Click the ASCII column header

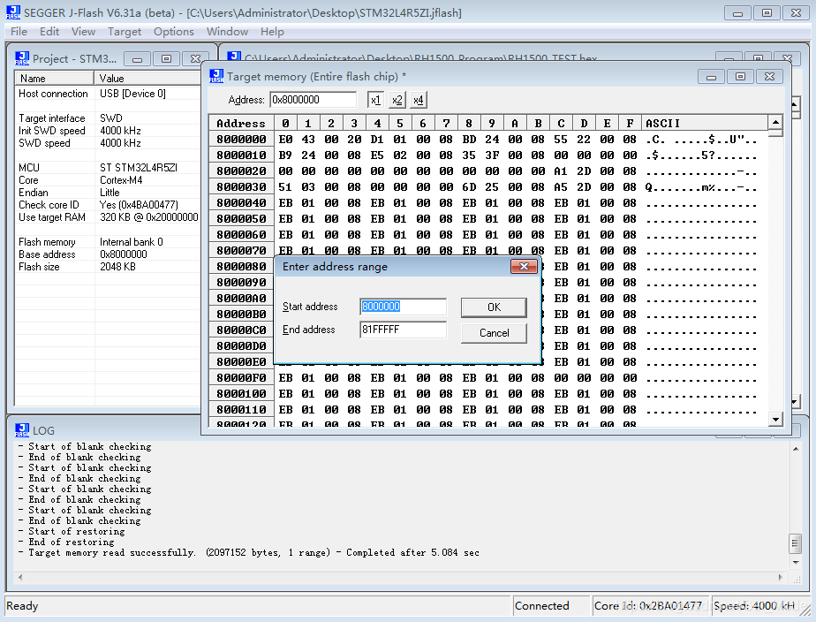[705, 124]
